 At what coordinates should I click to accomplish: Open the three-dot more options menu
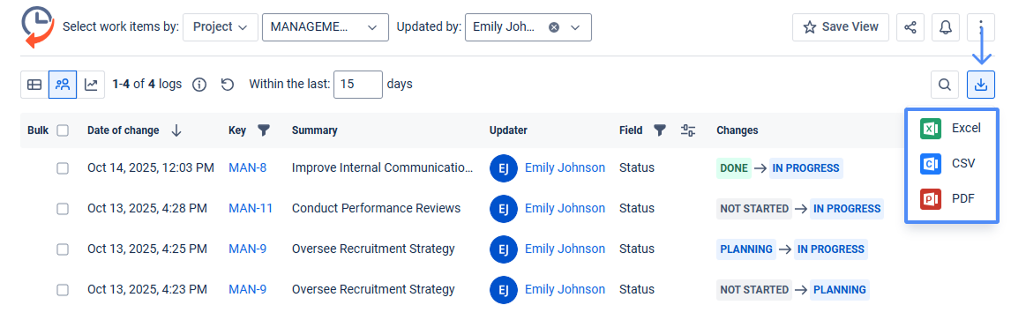click(981, 27)
